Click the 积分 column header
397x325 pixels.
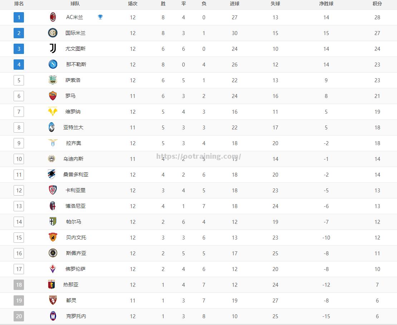pyautogui.click(x=377, y=4)
